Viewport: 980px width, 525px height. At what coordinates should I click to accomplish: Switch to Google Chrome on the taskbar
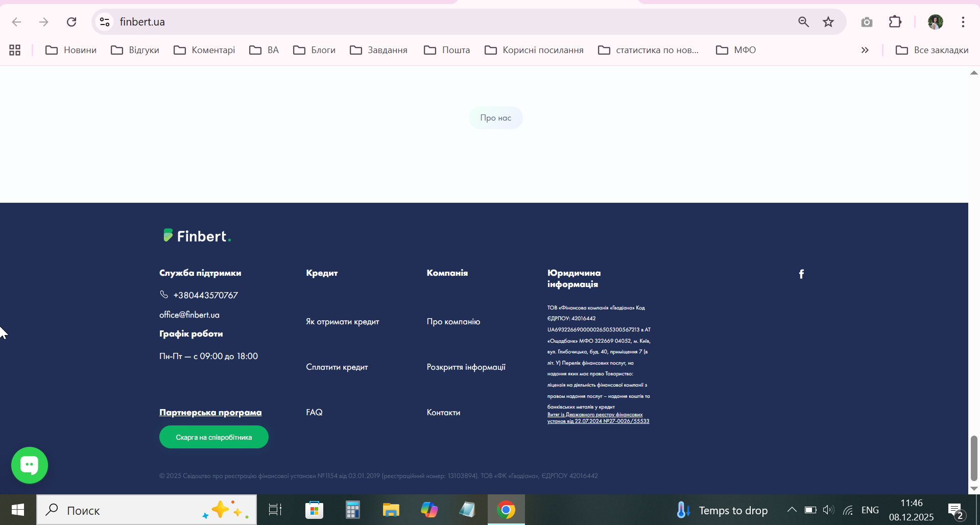[506, 510]
